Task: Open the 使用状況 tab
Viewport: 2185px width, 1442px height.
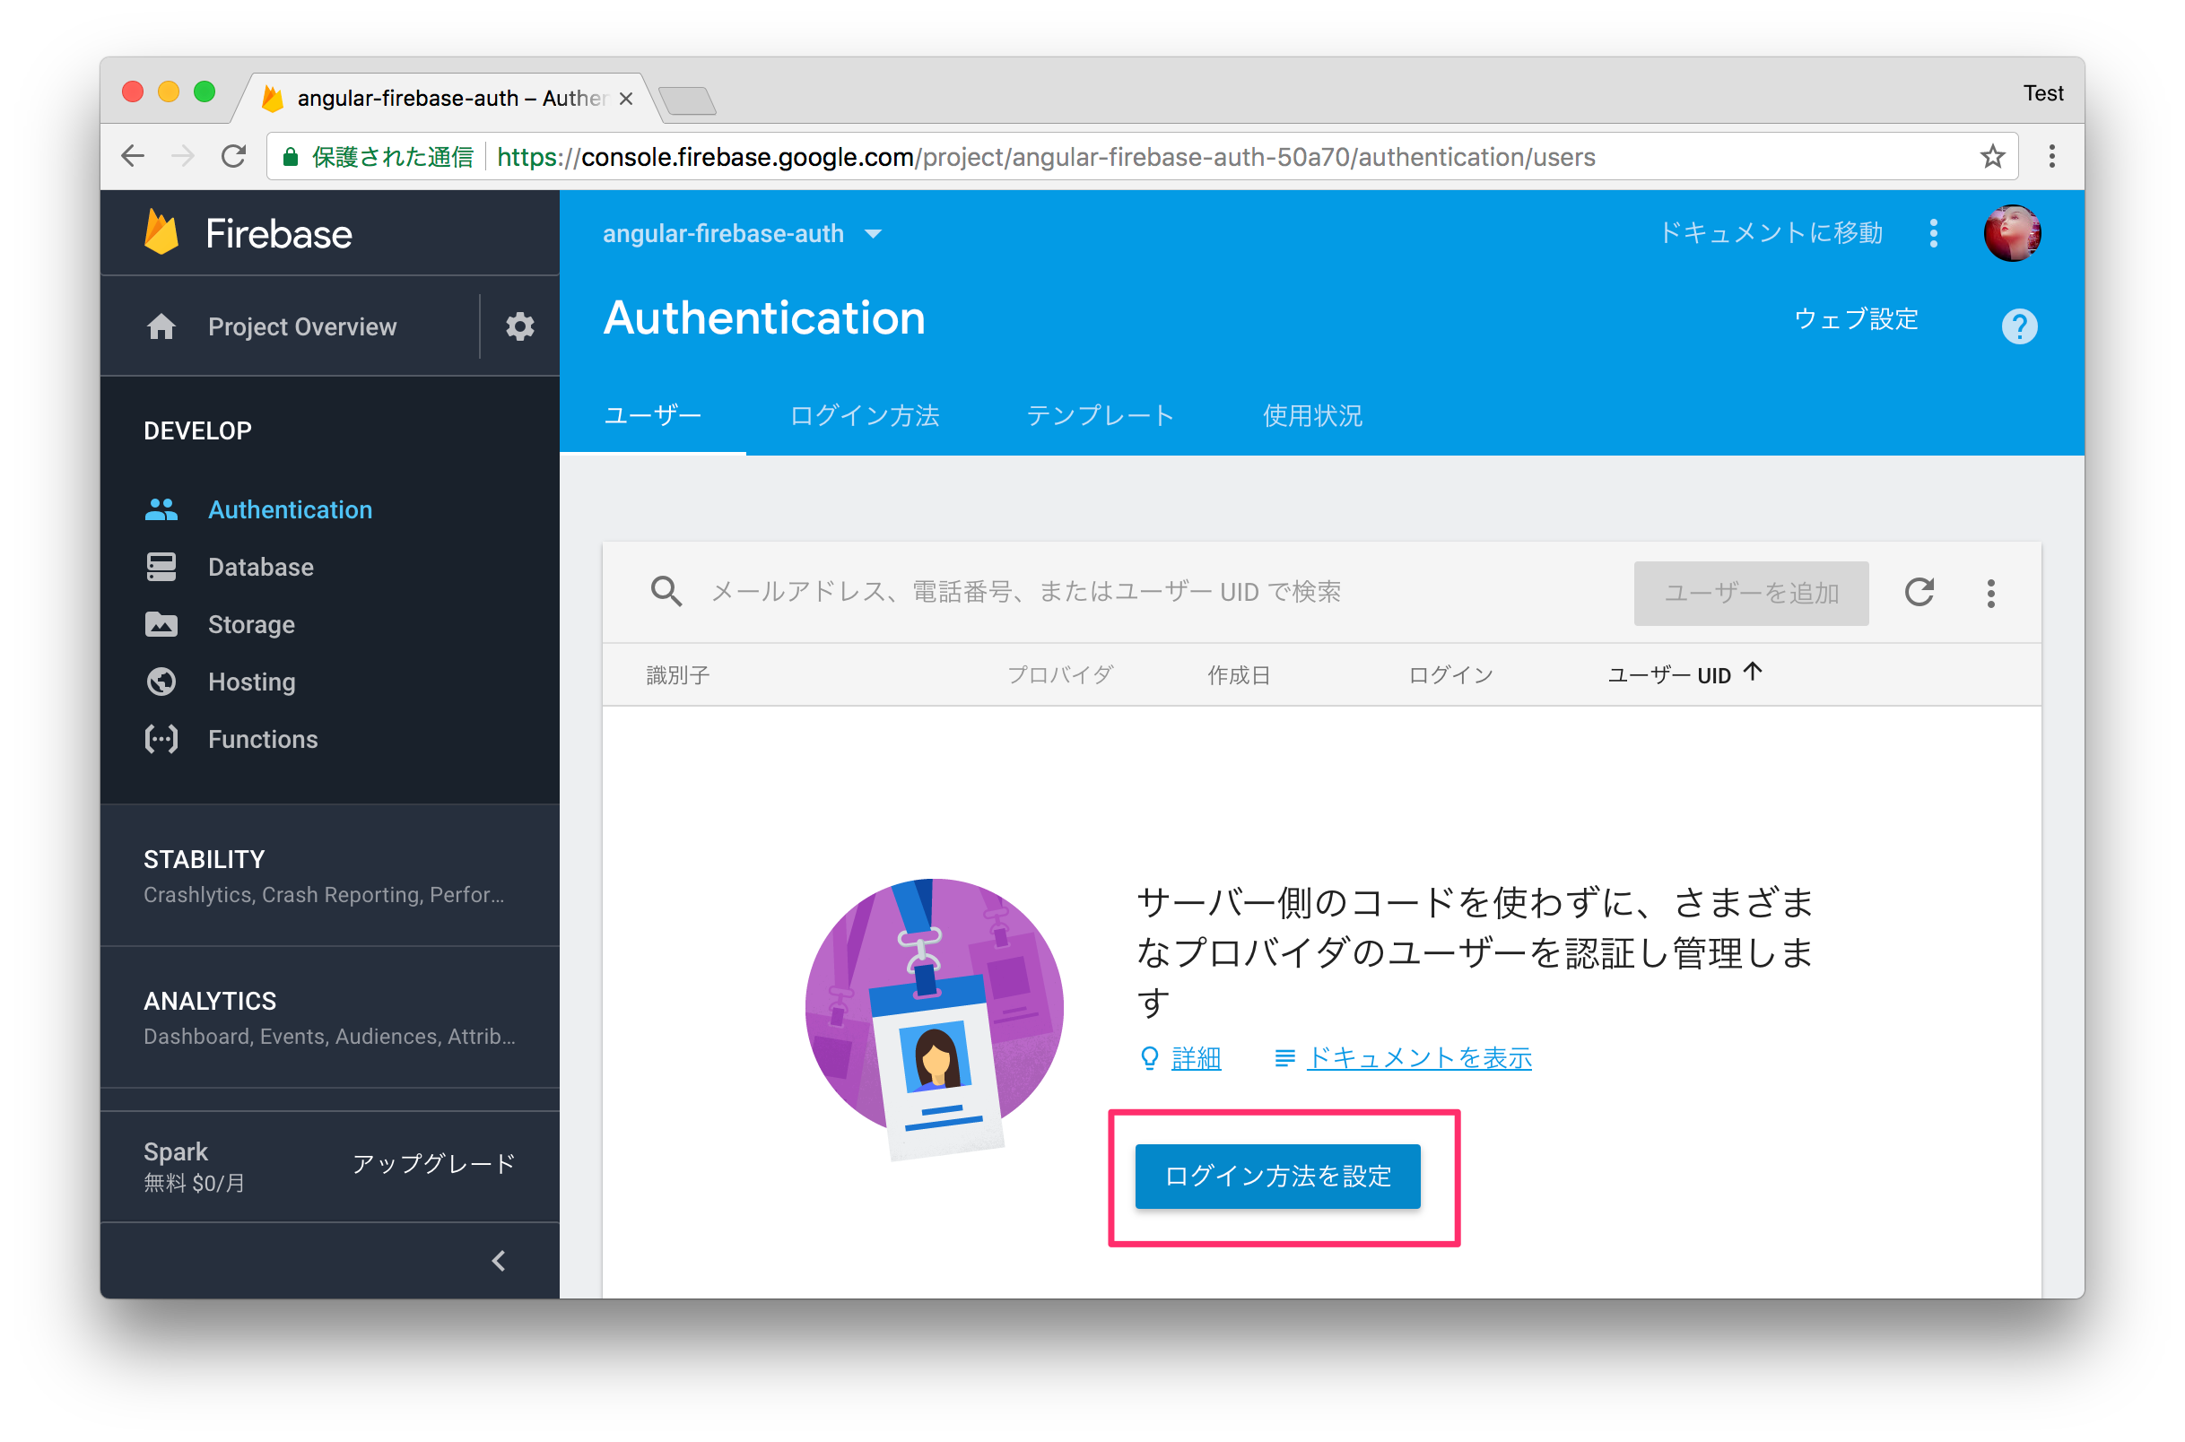Action: [x=1312, y=416]
